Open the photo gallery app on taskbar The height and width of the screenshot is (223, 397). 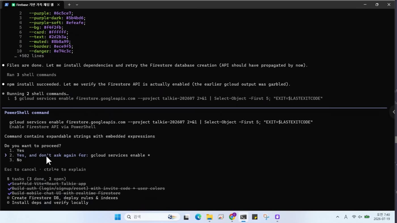pos(221,217)
